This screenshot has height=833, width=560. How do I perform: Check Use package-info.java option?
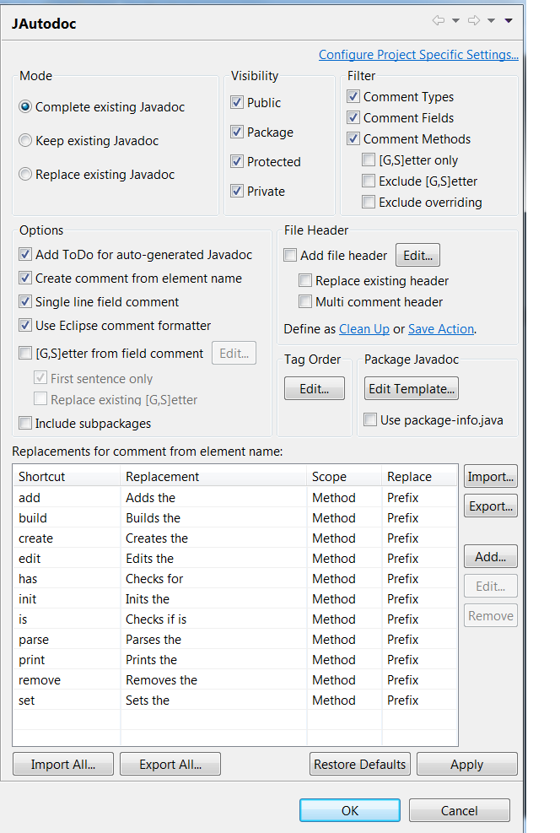point(369,420)
